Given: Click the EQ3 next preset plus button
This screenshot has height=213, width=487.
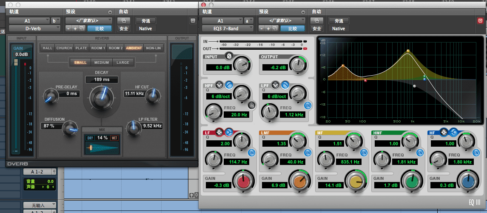Looking at the screenshot, I should 268,28.
